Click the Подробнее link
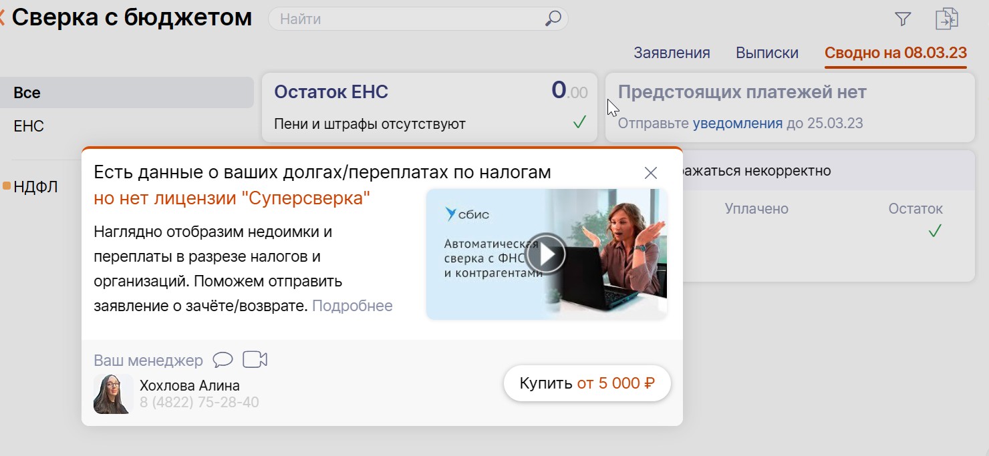 click(x=352, y=306)
